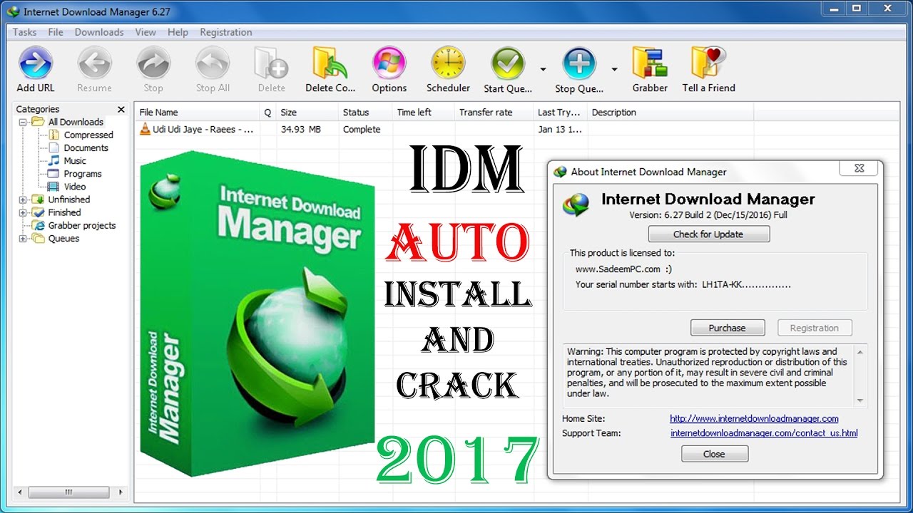Click Categories panel scroll right arrow
This screenshot has width=913, height=513.
pos(121,492)
